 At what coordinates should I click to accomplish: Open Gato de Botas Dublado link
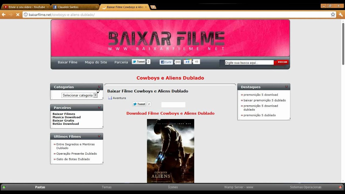tap(73, 159)
